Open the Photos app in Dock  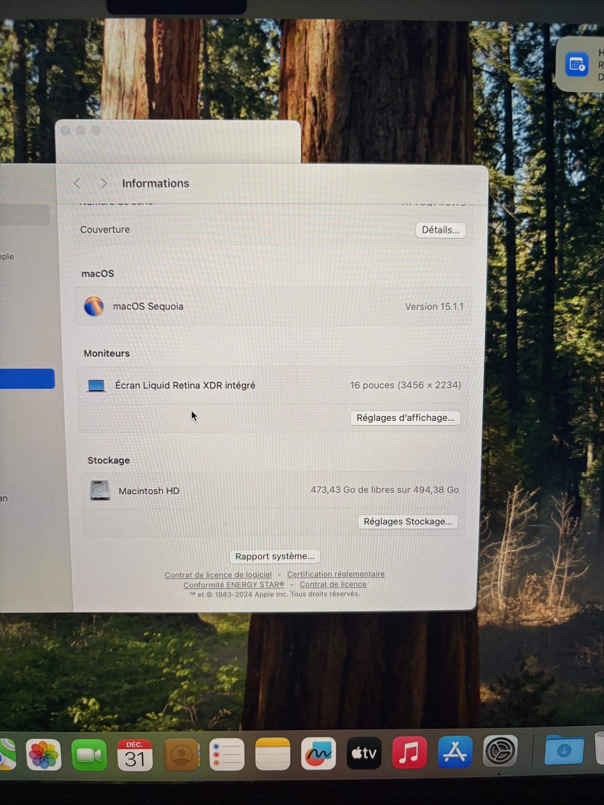tap(43, 755)
